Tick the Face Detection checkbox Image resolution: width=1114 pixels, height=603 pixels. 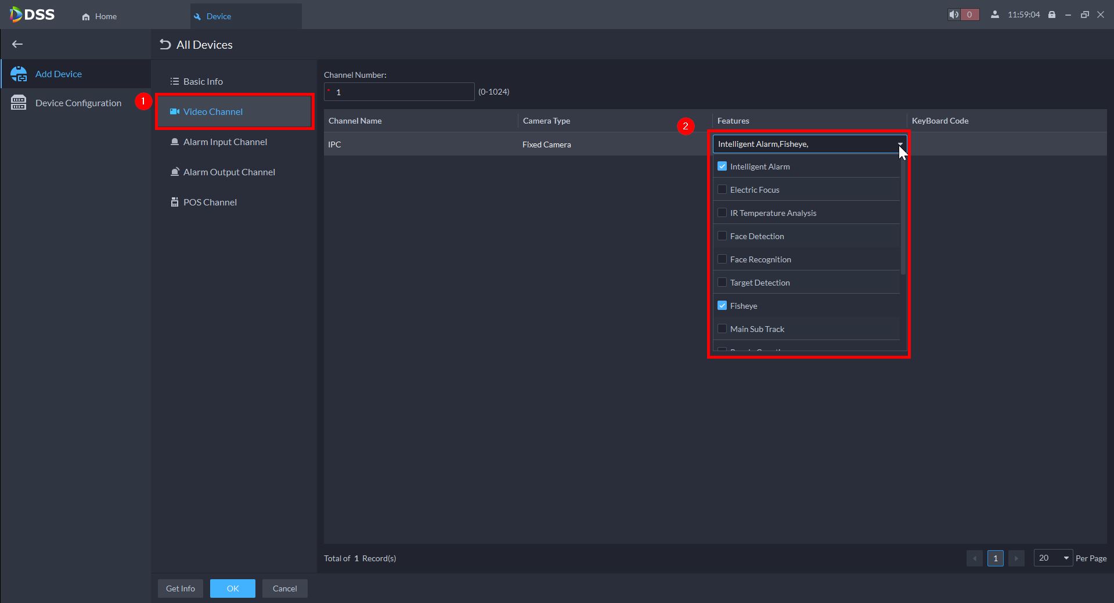pyautogui.click(x=722, y=236)
